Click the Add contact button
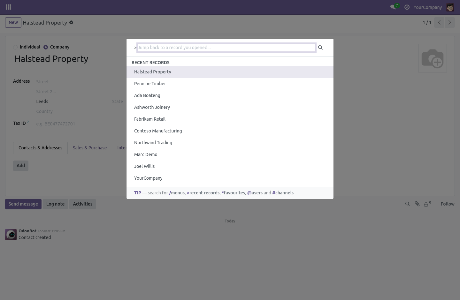The image size is (460, 300). click(x=21, y=166)
